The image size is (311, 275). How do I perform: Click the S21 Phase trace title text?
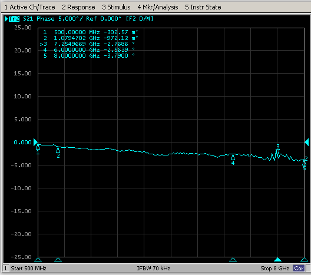click(x=39, y=19)
